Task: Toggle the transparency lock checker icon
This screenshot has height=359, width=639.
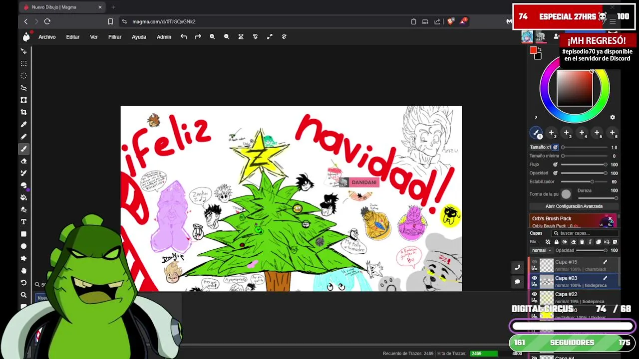Action: pos(548,242)
